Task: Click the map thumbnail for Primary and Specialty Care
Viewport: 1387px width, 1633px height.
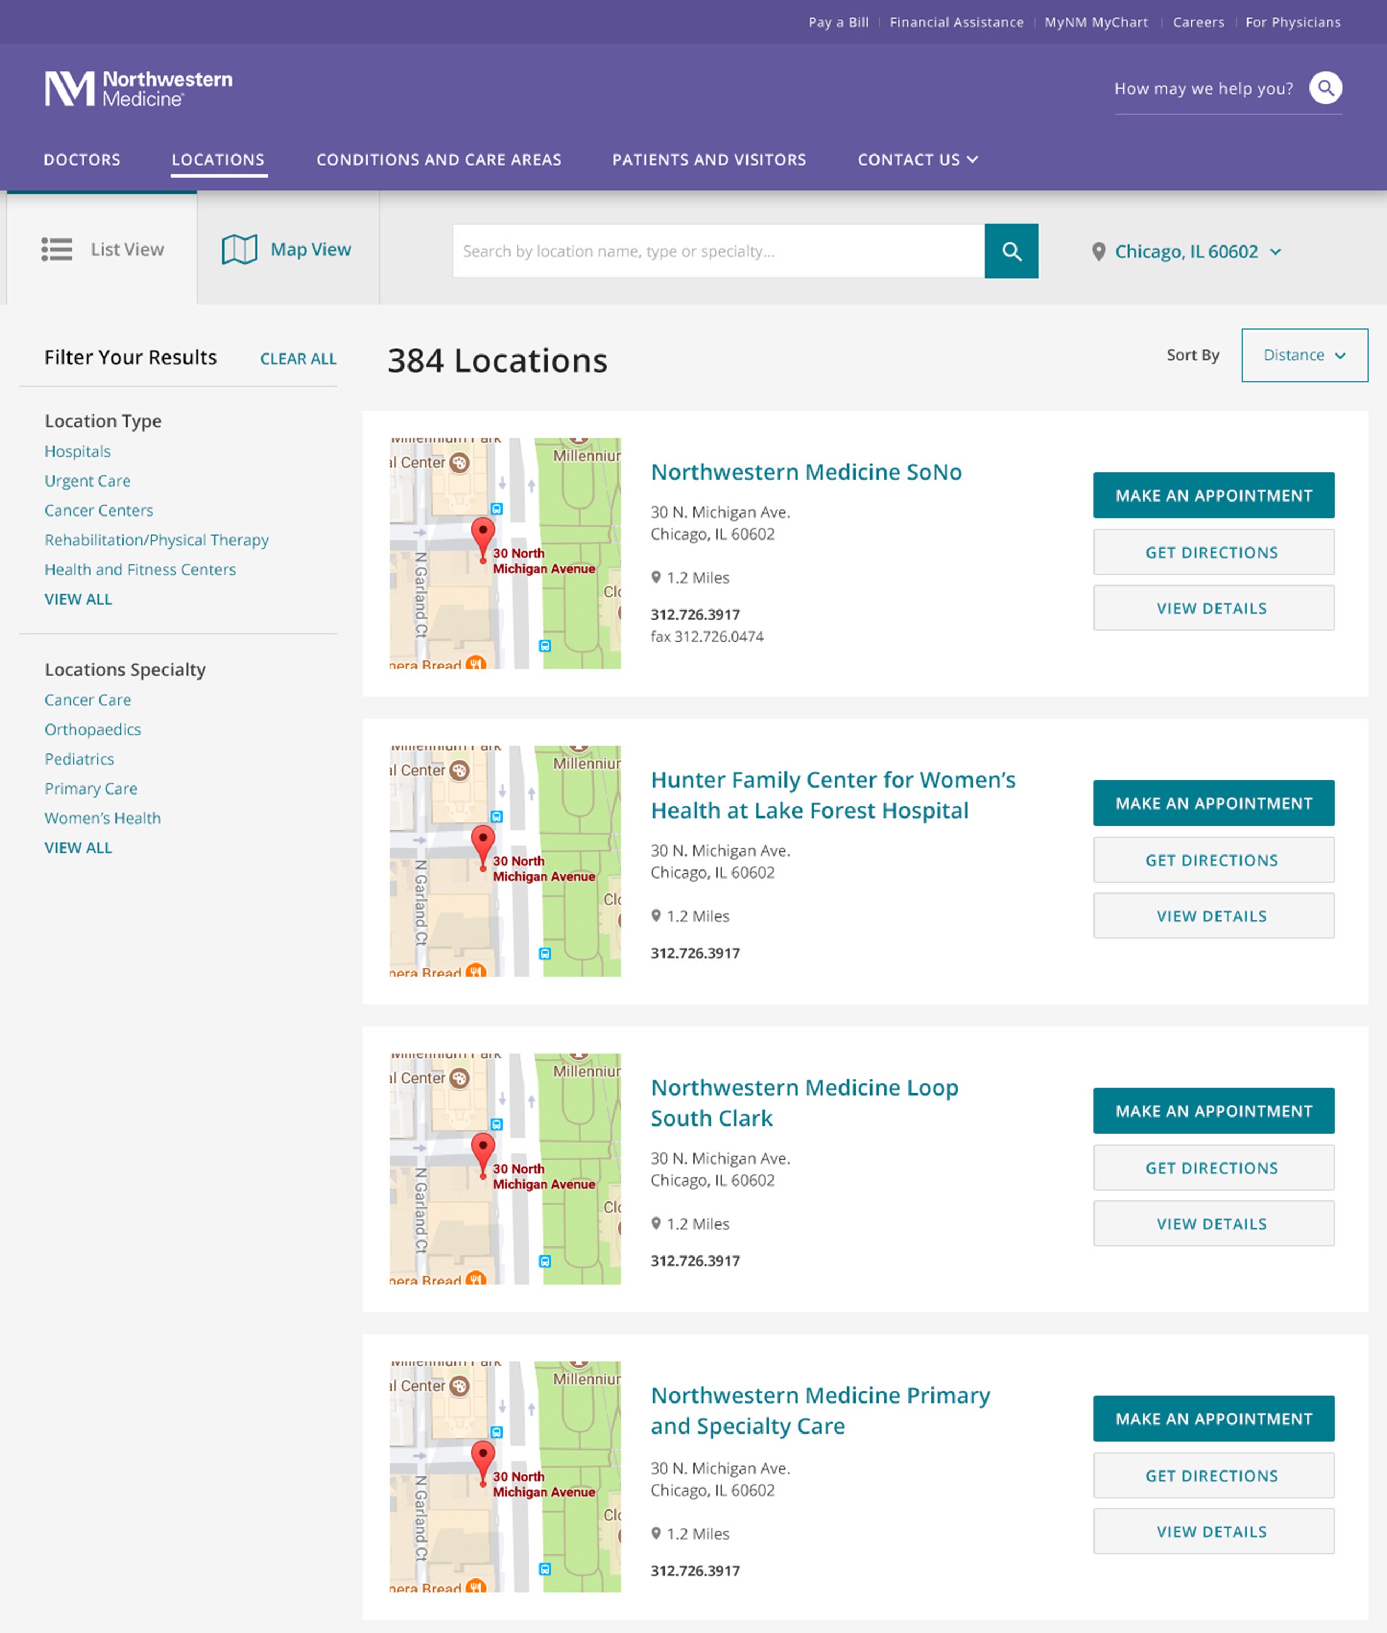Action: (506, 1476)
